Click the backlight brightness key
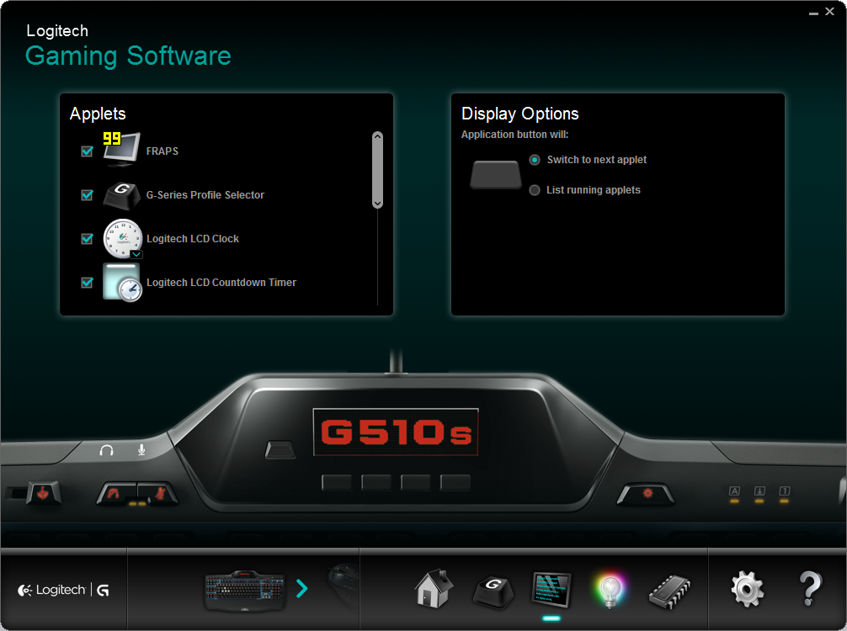The image size is (847, 631). (646, 493)
